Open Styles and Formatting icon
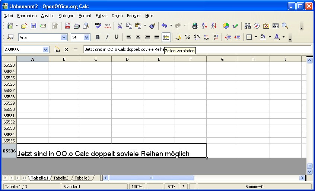Image resolution: width=315 pixels, height=191 pixels. pyautogui.click(x=10, y=37)
